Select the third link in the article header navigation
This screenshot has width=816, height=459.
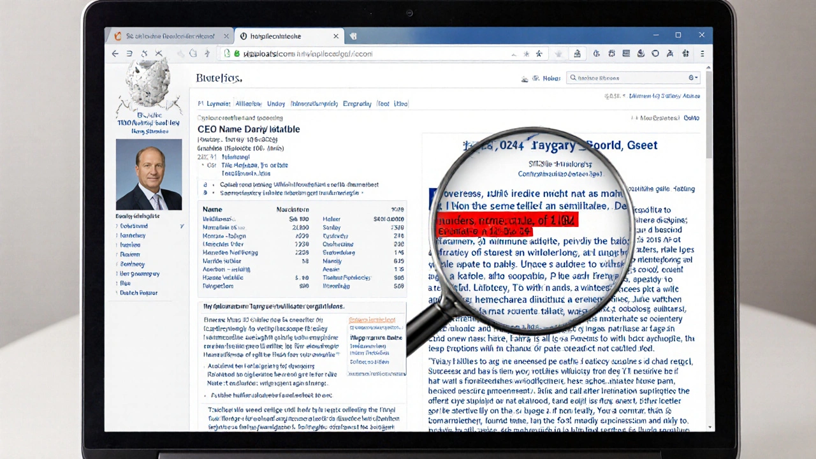point(276,103)
